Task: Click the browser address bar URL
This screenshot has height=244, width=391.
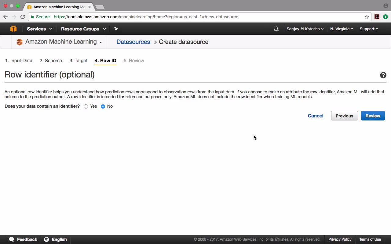Action: tap(146, 17)
